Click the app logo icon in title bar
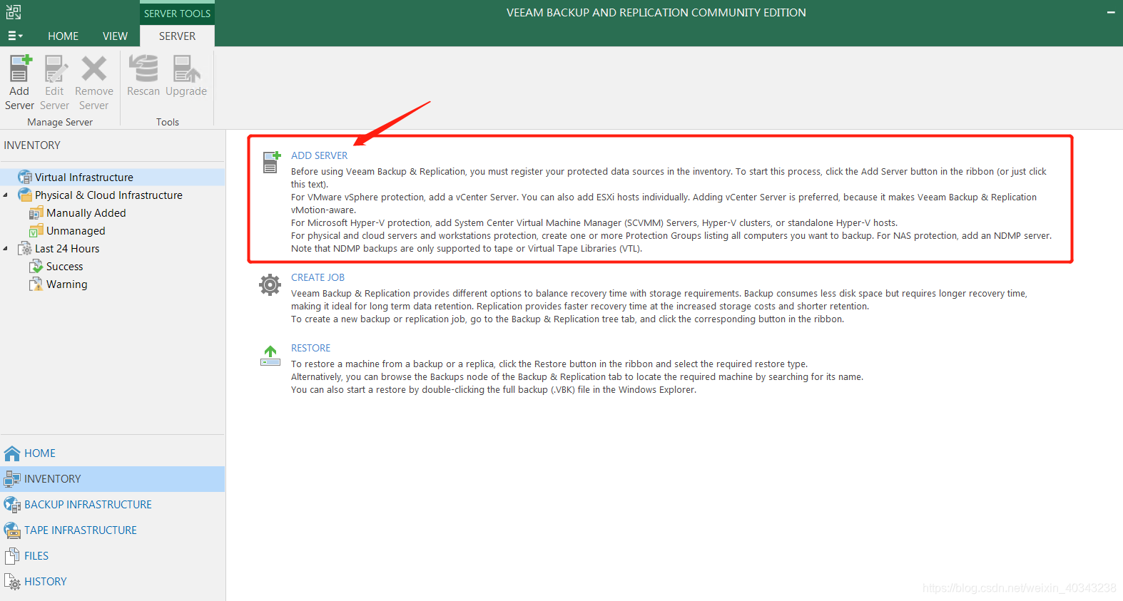 [14, 12]
